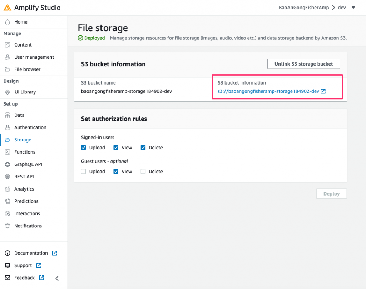This screenshot has height=289, width=366.
Task: Open User management in the sidebar
Action: (x=34, y=57)
